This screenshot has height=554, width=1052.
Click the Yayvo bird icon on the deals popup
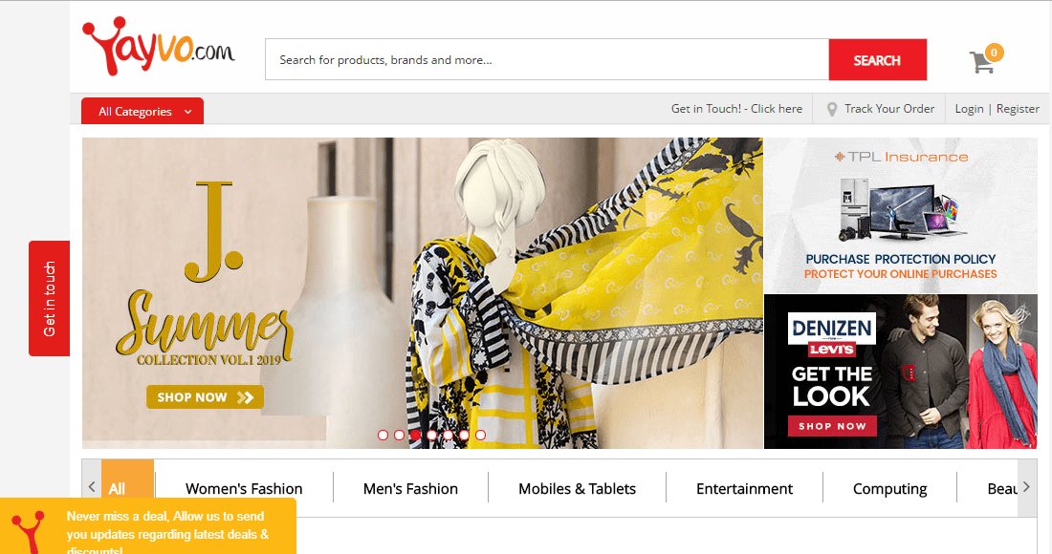coord(29,530)
